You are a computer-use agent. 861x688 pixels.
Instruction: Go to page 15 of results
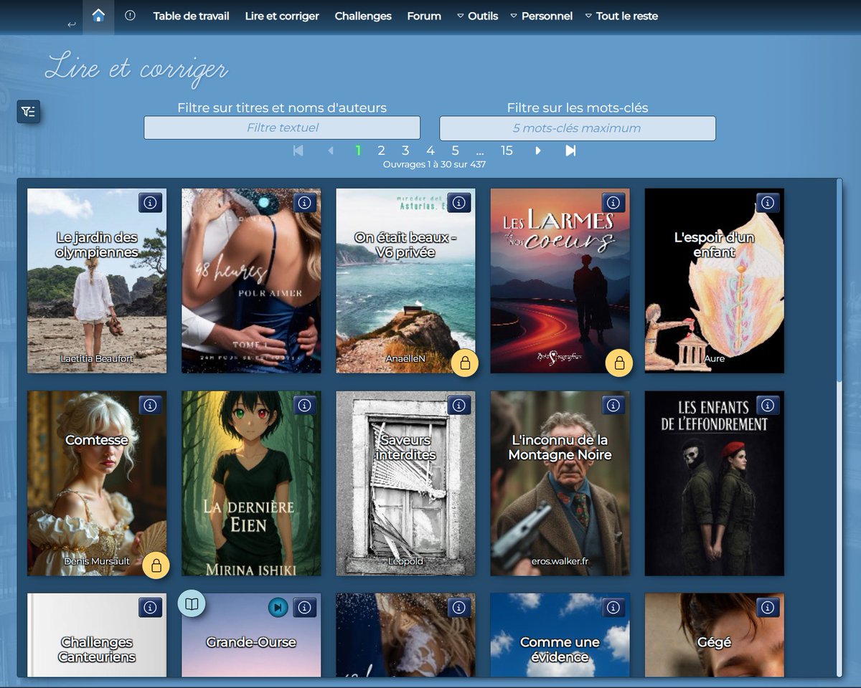pos(507,150)
